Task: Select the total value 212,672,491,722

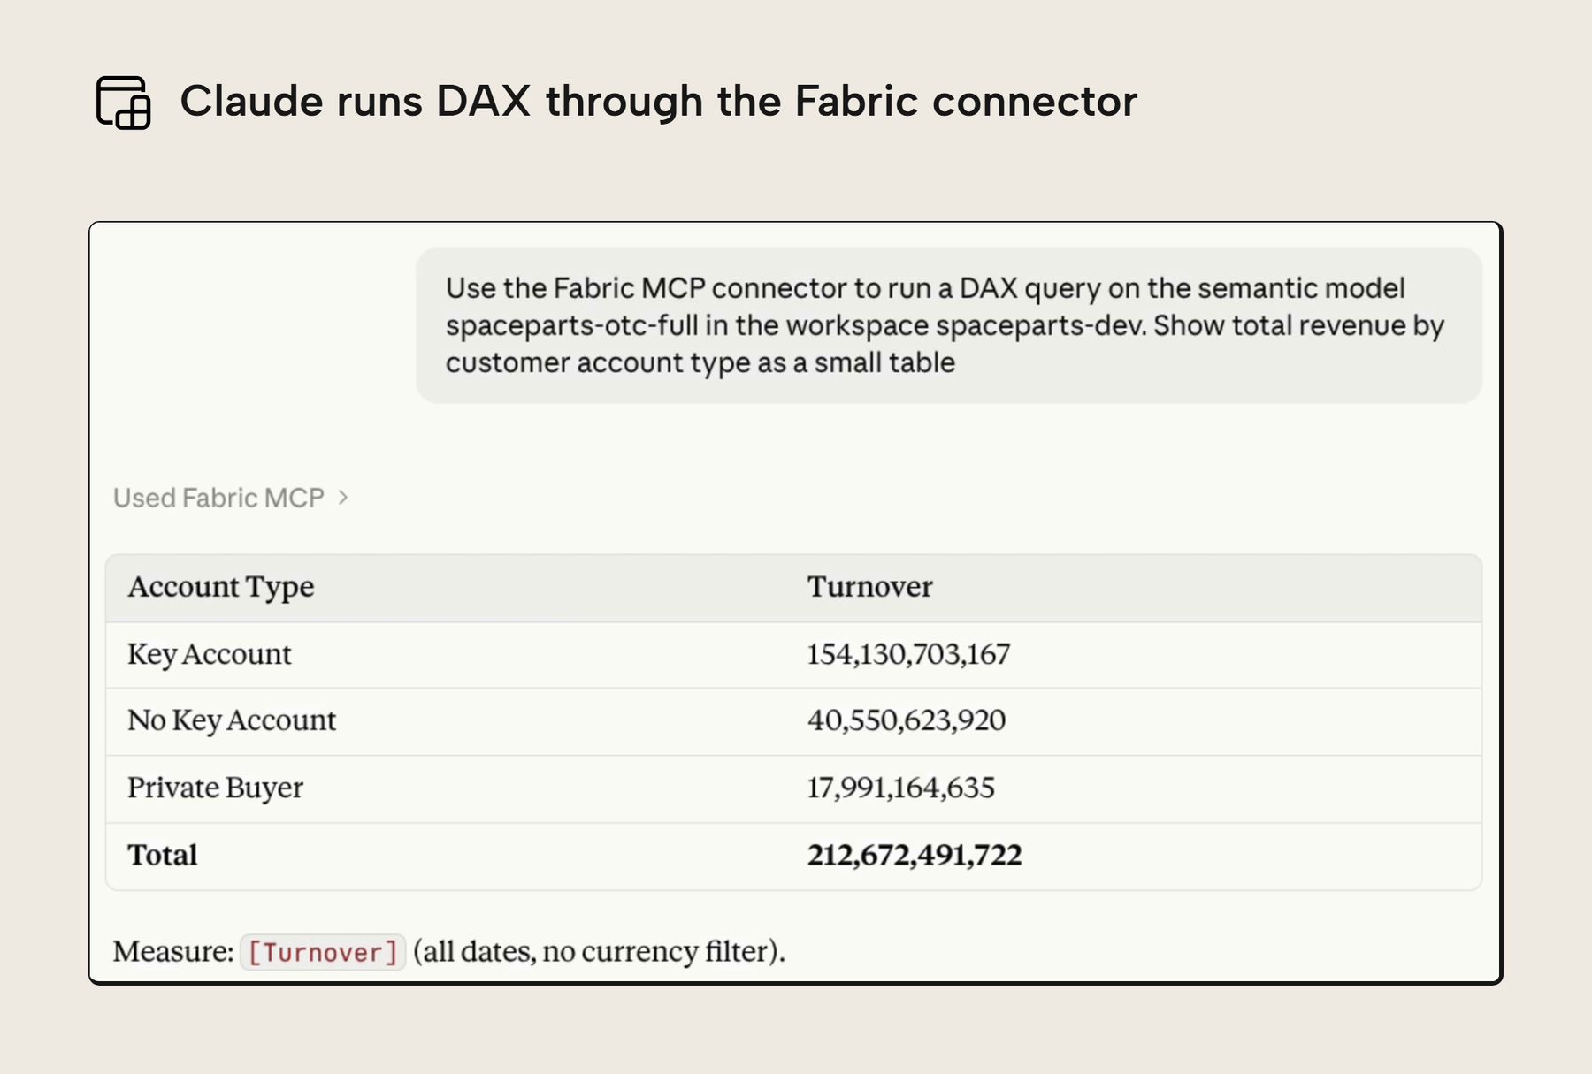Action: pyautogui.click(x=915, y=855)
